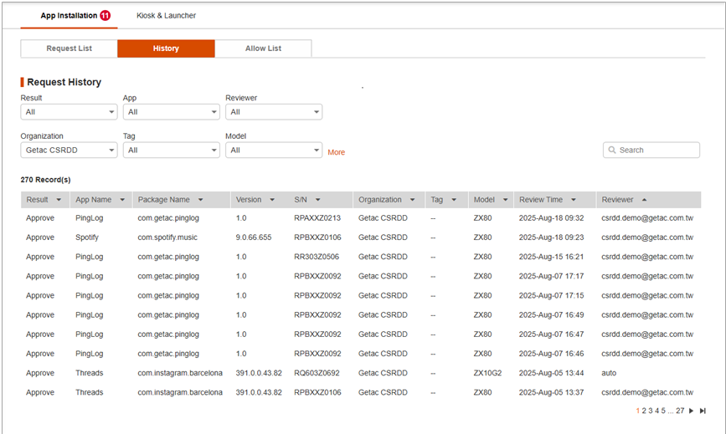Open the Reviewer filter dropdown
726x434 pixels.
pos(273,112)
